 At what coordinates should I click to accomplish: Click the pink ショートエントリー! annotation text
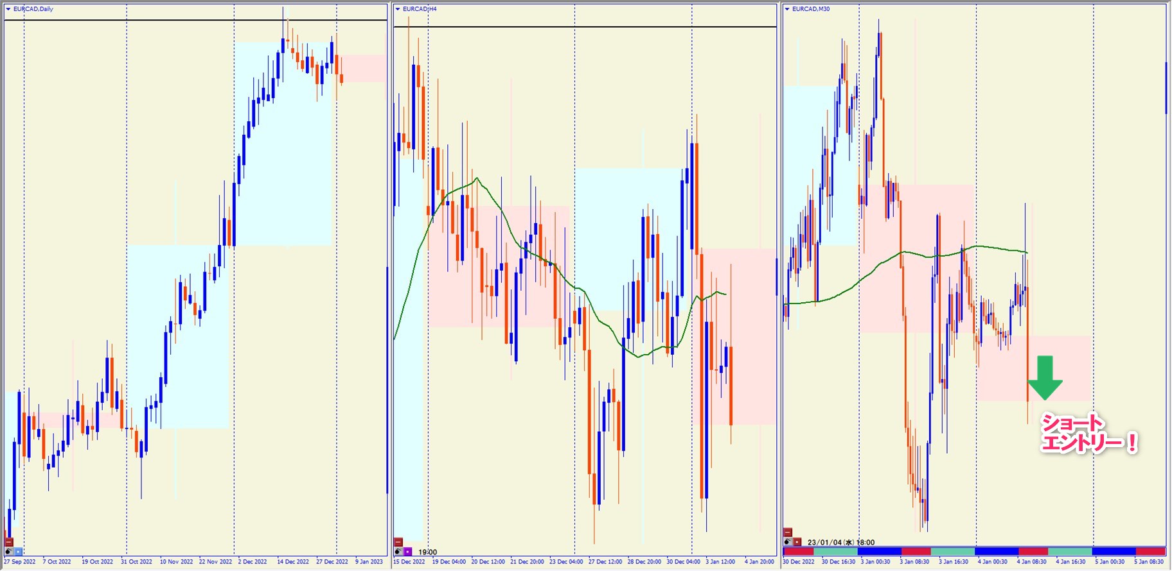1088,433
